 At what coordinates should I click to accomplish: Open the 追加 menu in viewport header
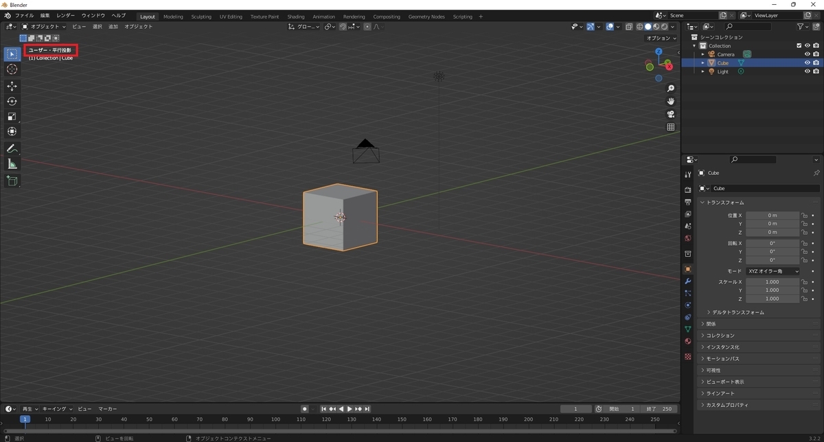[x=113, y=27]
